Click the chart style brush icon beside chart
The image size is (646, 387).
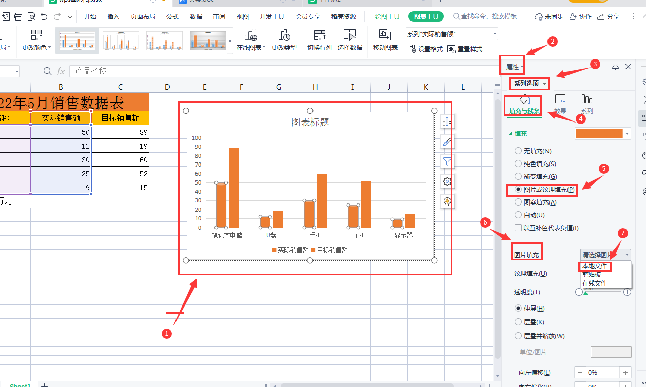tap(447, 141)
